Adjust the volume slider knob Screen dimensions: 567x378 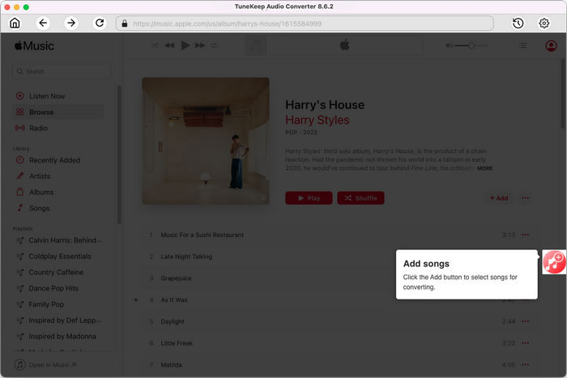(x=471, y=45)
